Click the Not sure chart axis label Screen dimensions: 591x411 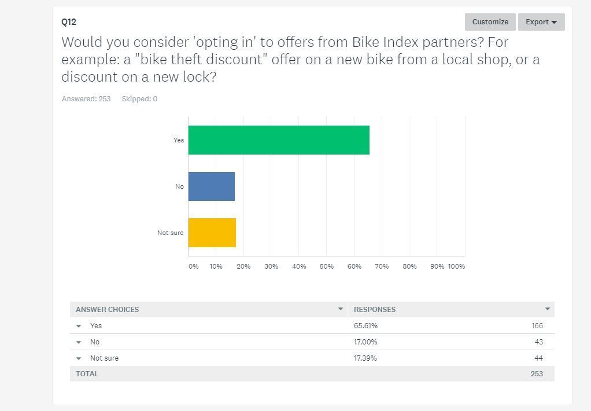click(170, 233)
